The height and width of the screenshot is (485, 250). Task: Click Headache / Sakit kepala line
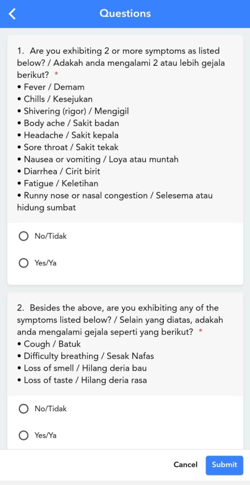68,135
